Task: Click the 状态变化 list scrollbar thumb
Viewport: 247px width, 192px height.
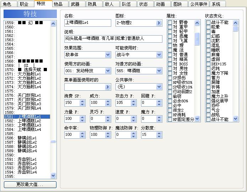Action: click(x=236, y=29)
